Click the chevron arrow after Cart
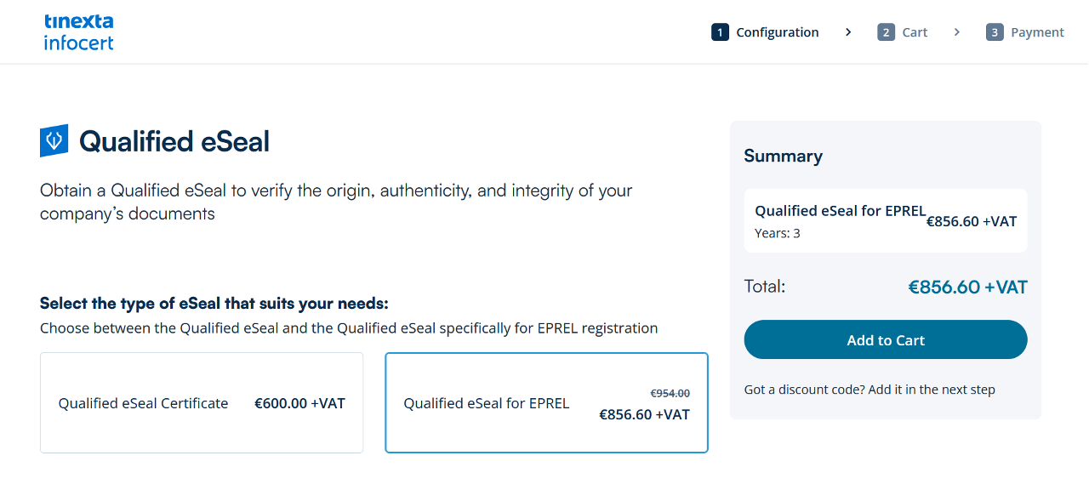The height and width of the screenshot is (484, 1089). tap(957, 32)
